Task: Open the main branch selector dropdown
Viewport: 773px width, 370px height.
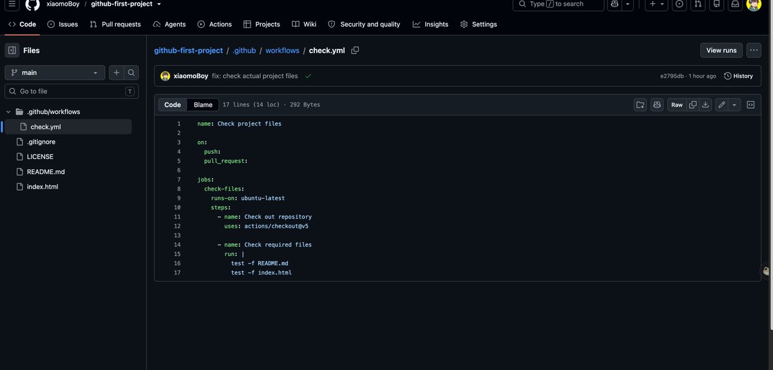Action: pos(55,73)
